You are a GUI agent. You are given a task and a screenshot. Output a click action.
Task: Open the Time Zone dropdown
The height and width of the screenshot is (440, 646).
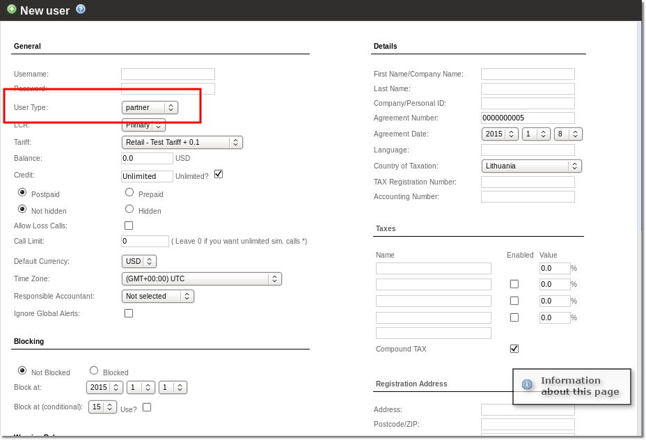click(x=201, y=278)
